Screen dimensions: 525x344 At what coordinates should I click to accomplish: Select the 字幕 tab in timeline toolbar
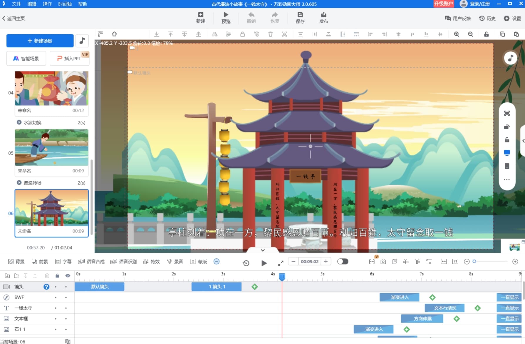pos(63,261)
